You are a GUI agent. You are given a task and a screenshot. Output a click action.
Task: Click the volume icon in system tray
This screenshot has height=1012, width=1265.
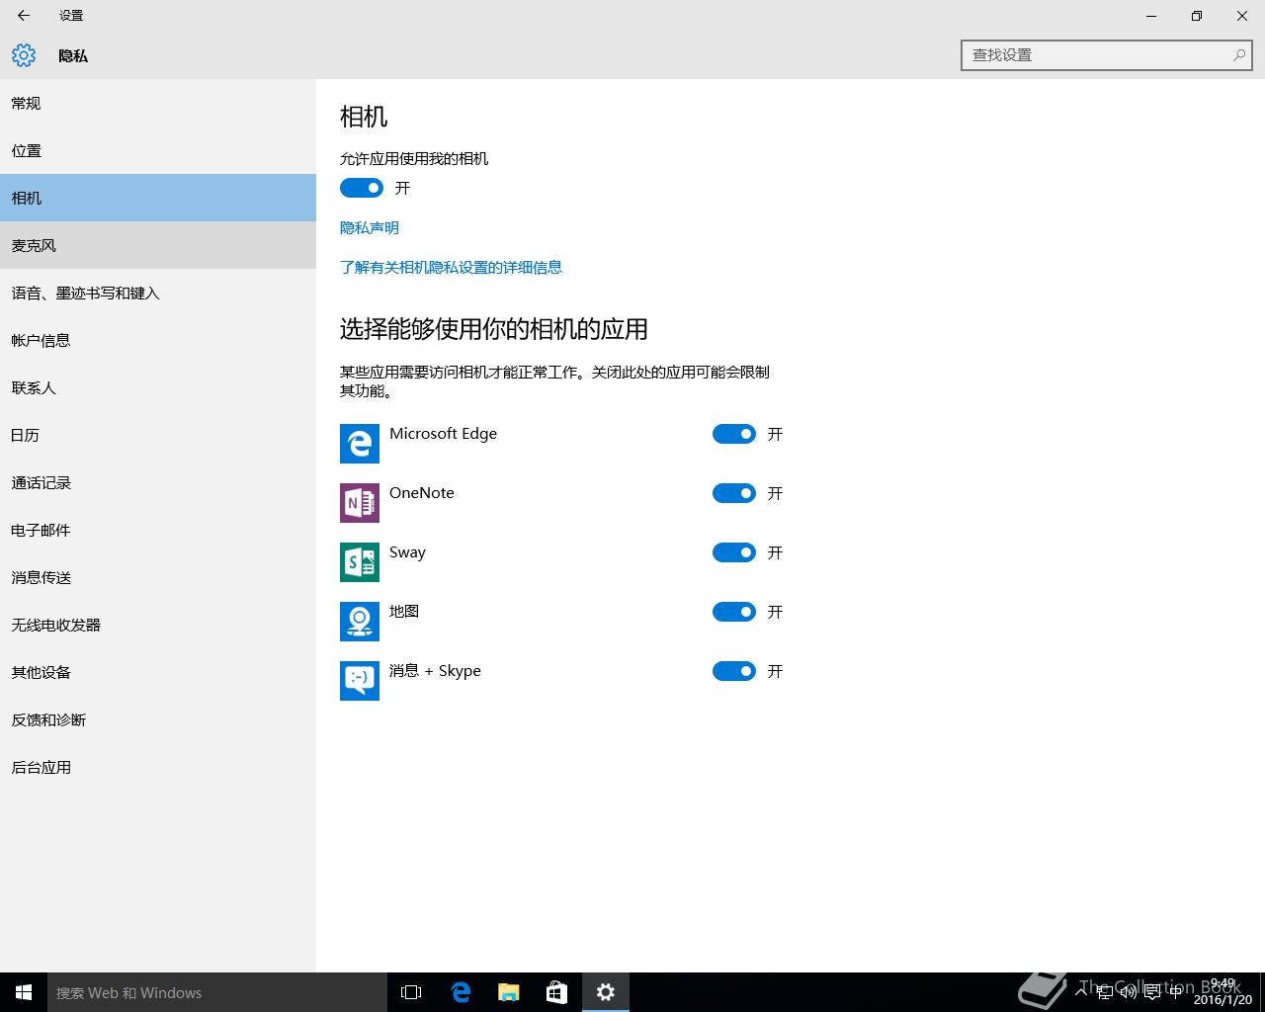coord(1128,992)
